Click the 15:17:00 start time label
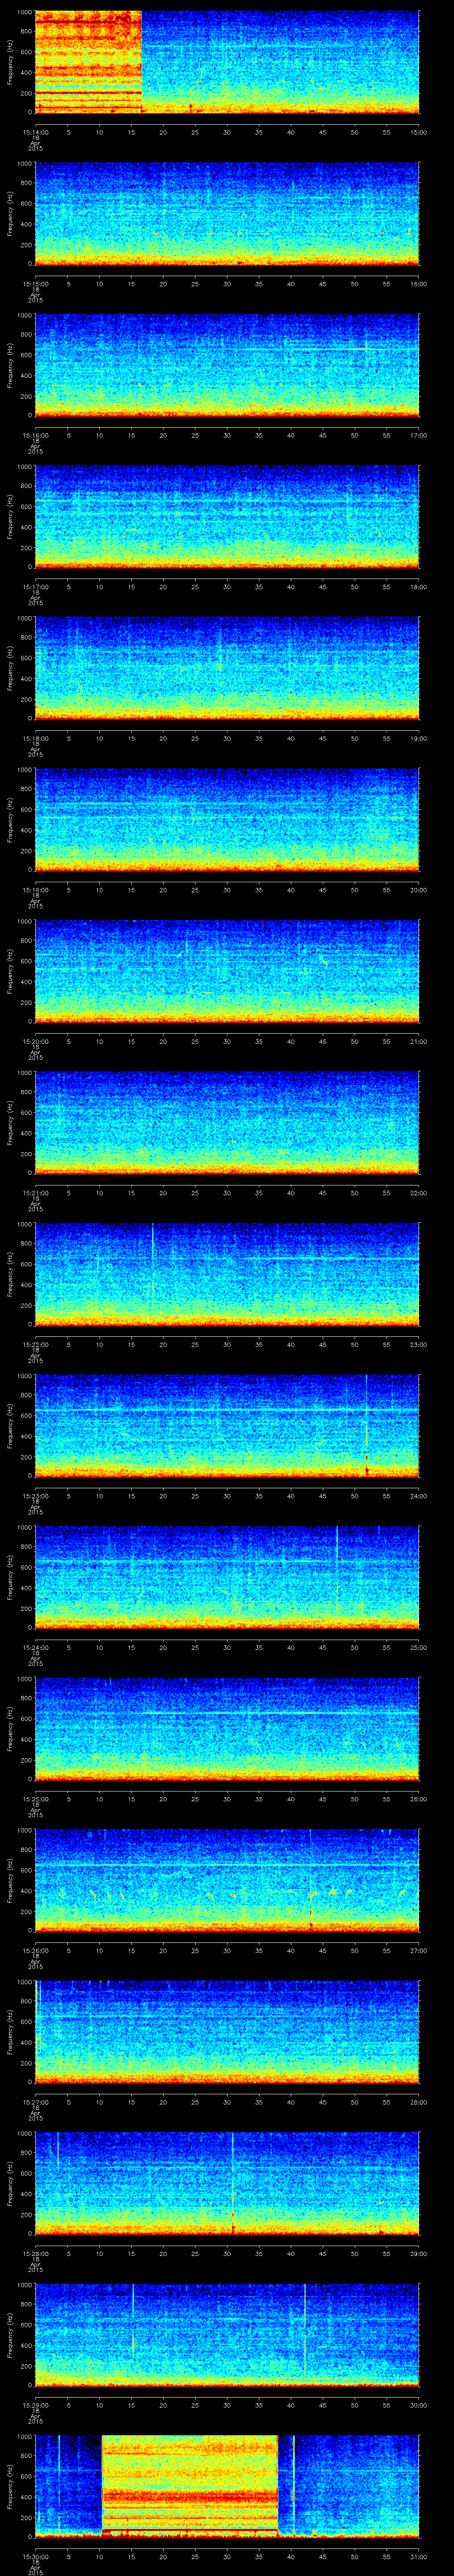The image size is (454, 2576). point(35,586)
